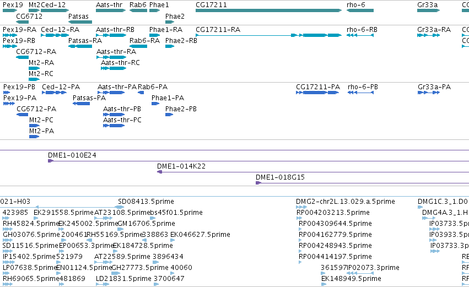Open BAC clone DME1-018G15
This screenshot has height=287, width=469.
click(362, 183)
